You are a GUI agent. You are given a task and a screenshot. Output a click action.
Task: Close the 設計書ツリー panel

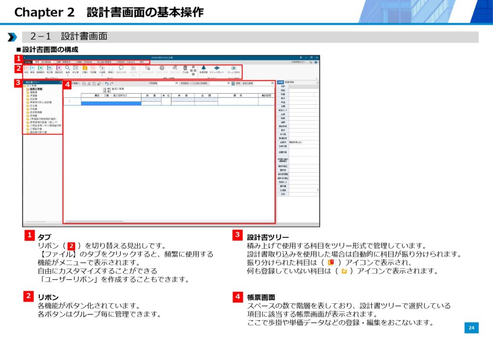(x=60, y=83)
